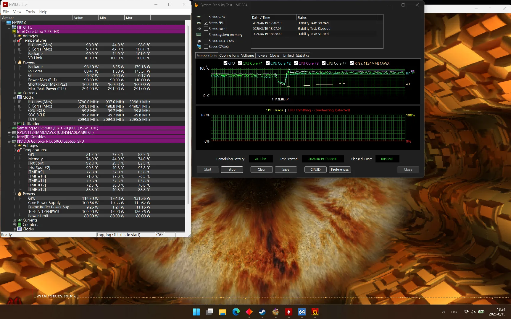Open Task View from the taskbar

209,312
